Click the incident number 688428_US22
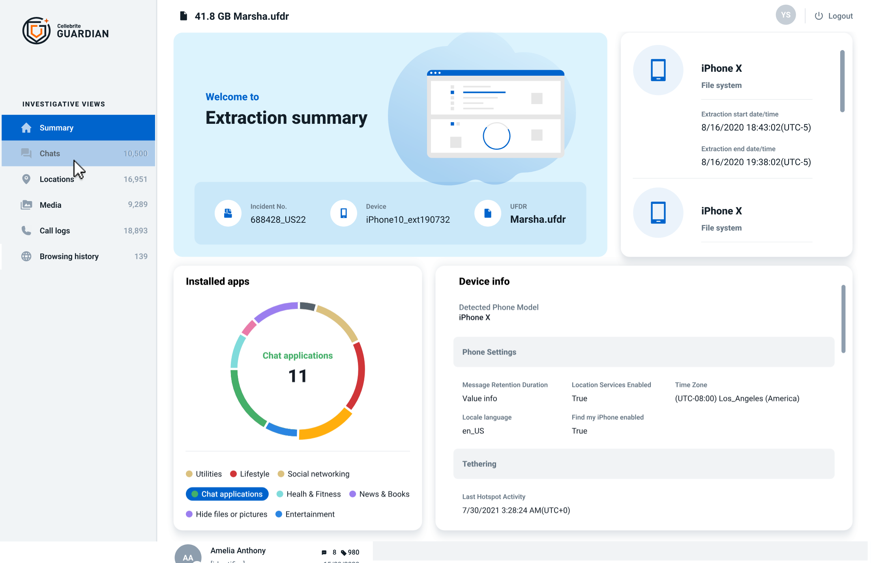Image resolution: width=871 pixels, height=563 pixels. (278, 220)
